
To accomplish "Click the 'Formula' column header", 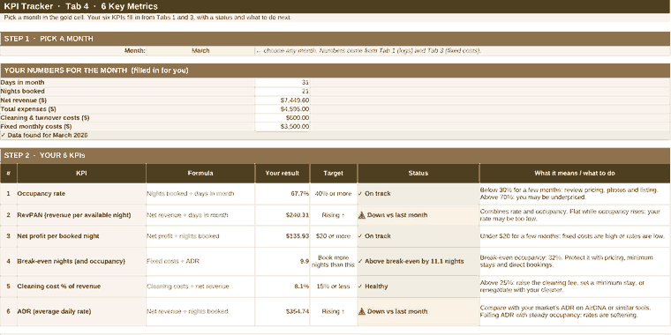I will (200, 174).
